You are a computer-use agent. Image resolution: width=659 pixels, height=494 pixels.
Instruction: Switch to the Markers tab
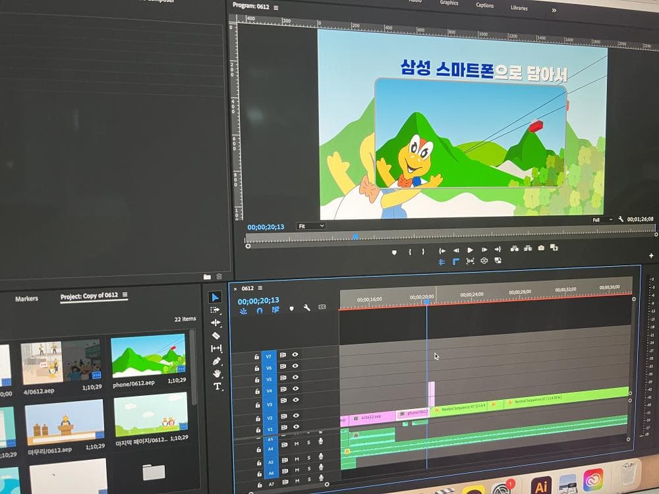[26, 298]
